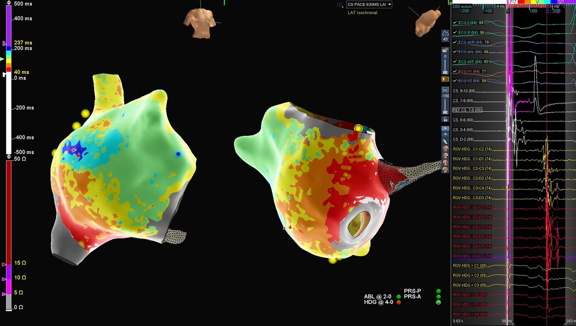Screen dimensions: 576x326
Task: Click the 45 value under the angle icon
Action: pyautogui.click(x=445, y=39)
